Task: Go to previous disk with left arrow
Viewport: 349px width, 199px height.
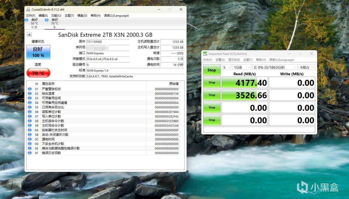Action: coord(29,34)
